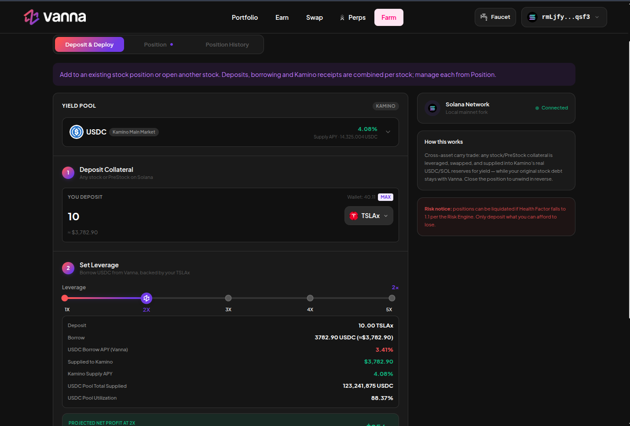This screenshot has width=630, height=426.
Task: Set leverage slider to 3X stop
Action: click(228, 298)
